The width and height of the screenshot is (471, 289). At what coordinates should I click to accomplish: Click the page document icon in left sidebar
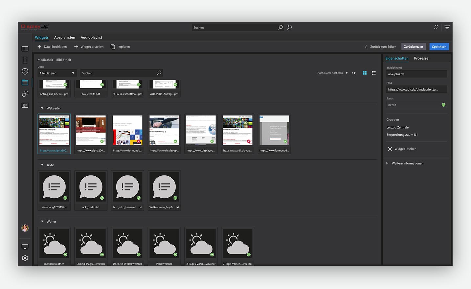point(25,60)
